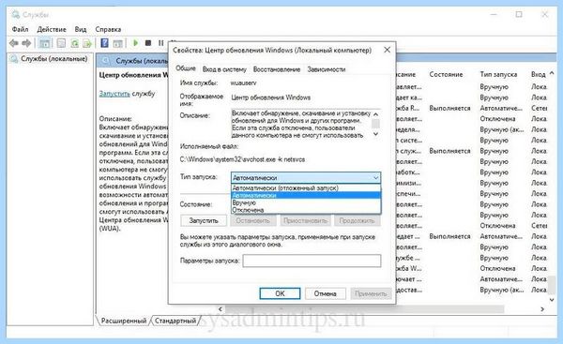Open the Восстановление tab

point(277,69)
